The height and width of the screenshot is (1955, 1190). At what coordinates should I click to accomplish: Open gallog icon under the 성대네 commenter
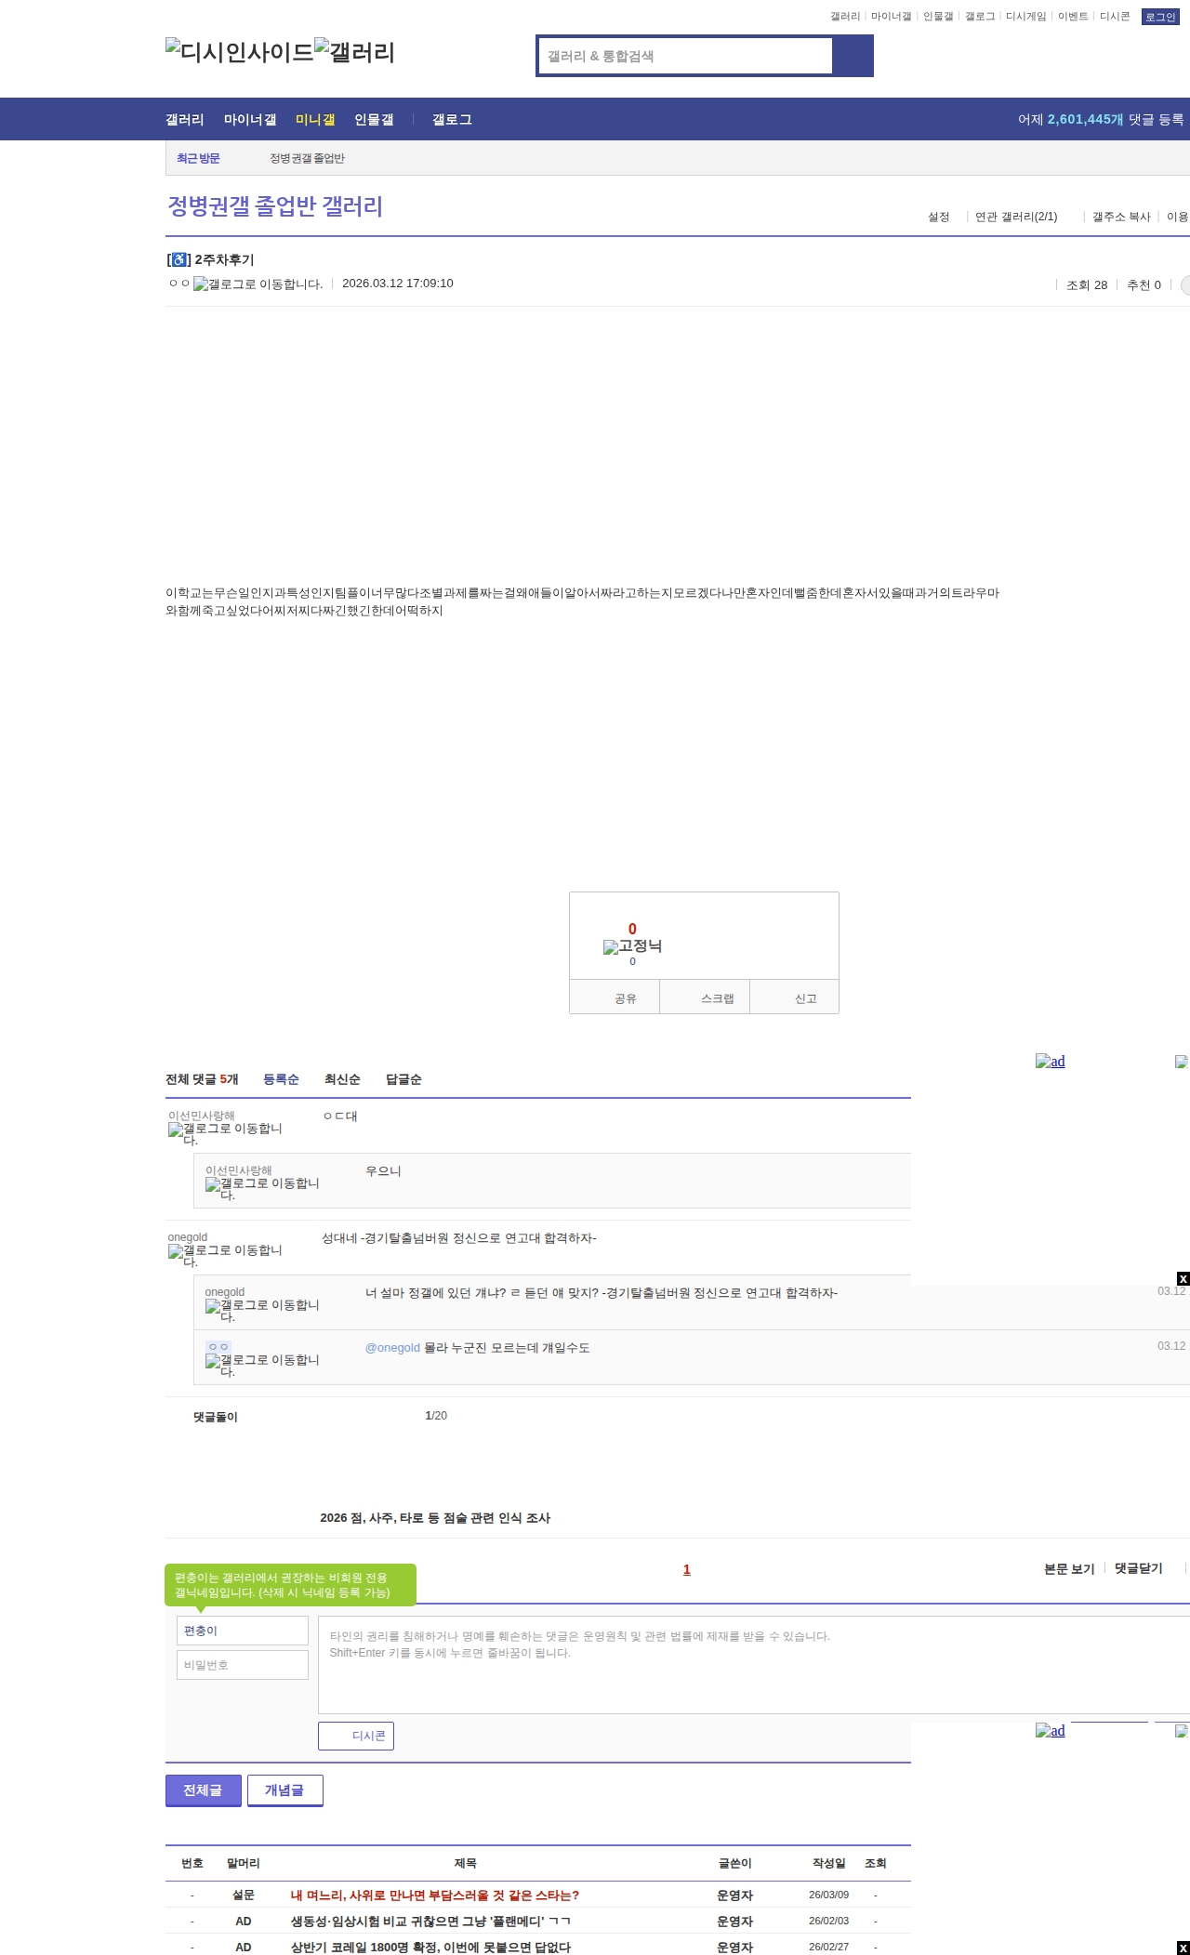click(x=225, y=1256)
